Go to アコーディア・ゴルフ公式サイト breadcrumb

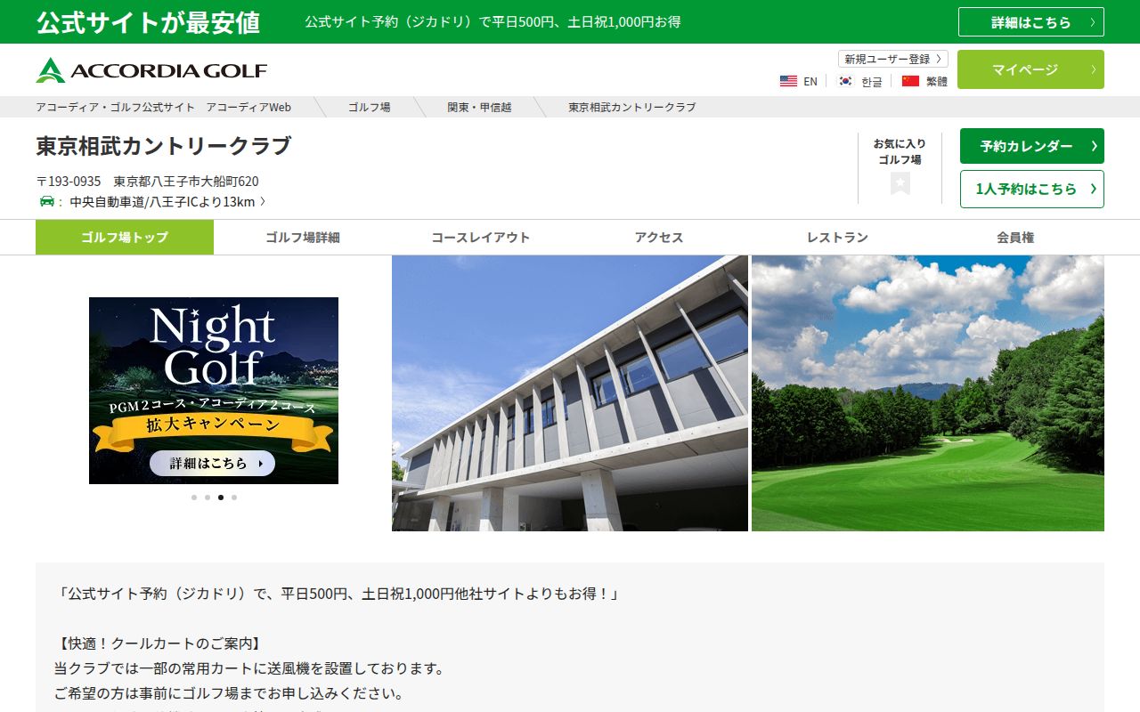[164, 107]
